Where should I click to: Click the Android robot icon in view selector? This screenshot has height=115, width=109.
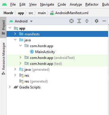pyautogui.click(x=11, y=21)
